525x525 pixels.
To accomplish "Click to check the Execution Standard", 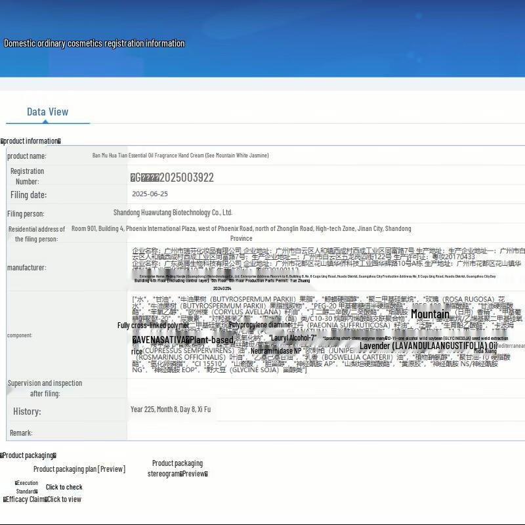I will click(64, 487).
